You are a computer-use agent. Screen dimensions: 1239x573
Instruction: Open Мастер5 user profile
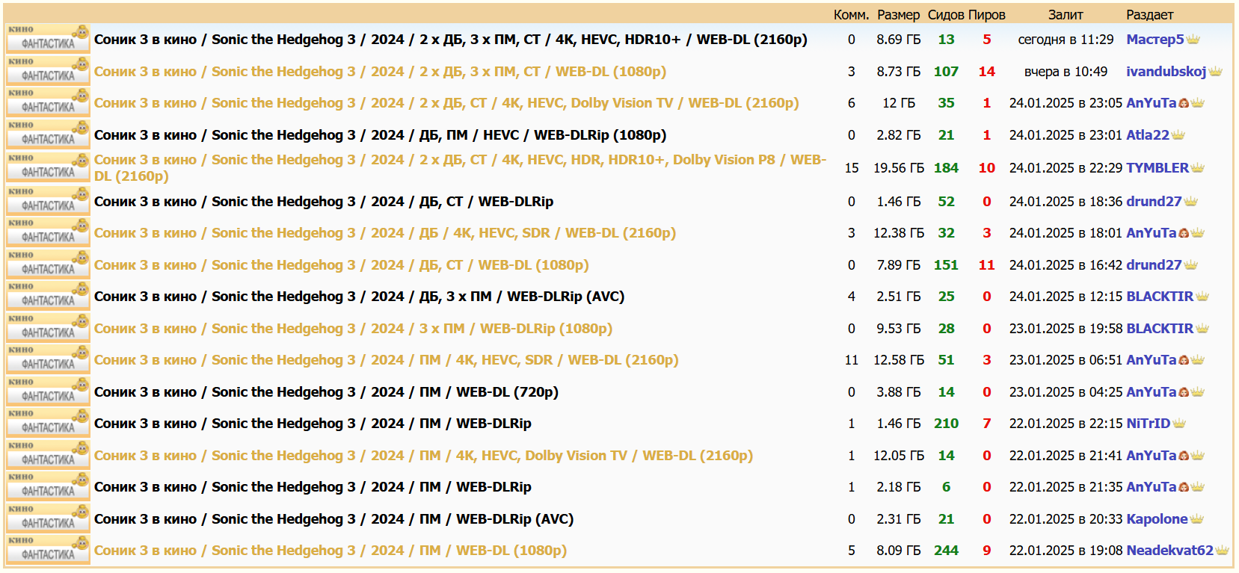(x=1155, y=39)
